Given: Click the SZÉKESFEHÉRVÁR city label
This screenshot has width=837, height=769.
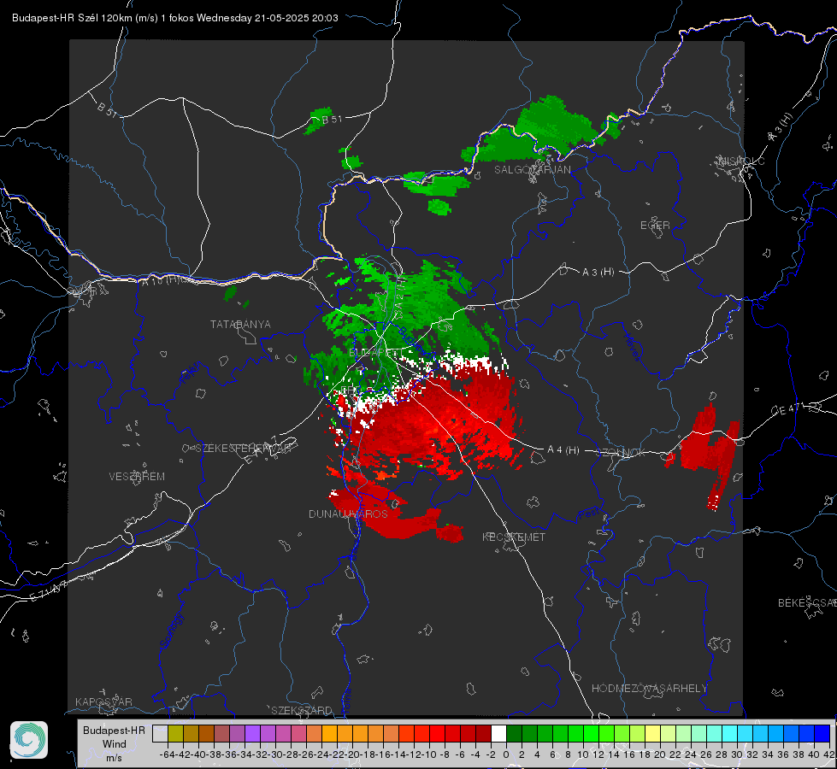Looking at the screenshot, I should pos(245,449).
